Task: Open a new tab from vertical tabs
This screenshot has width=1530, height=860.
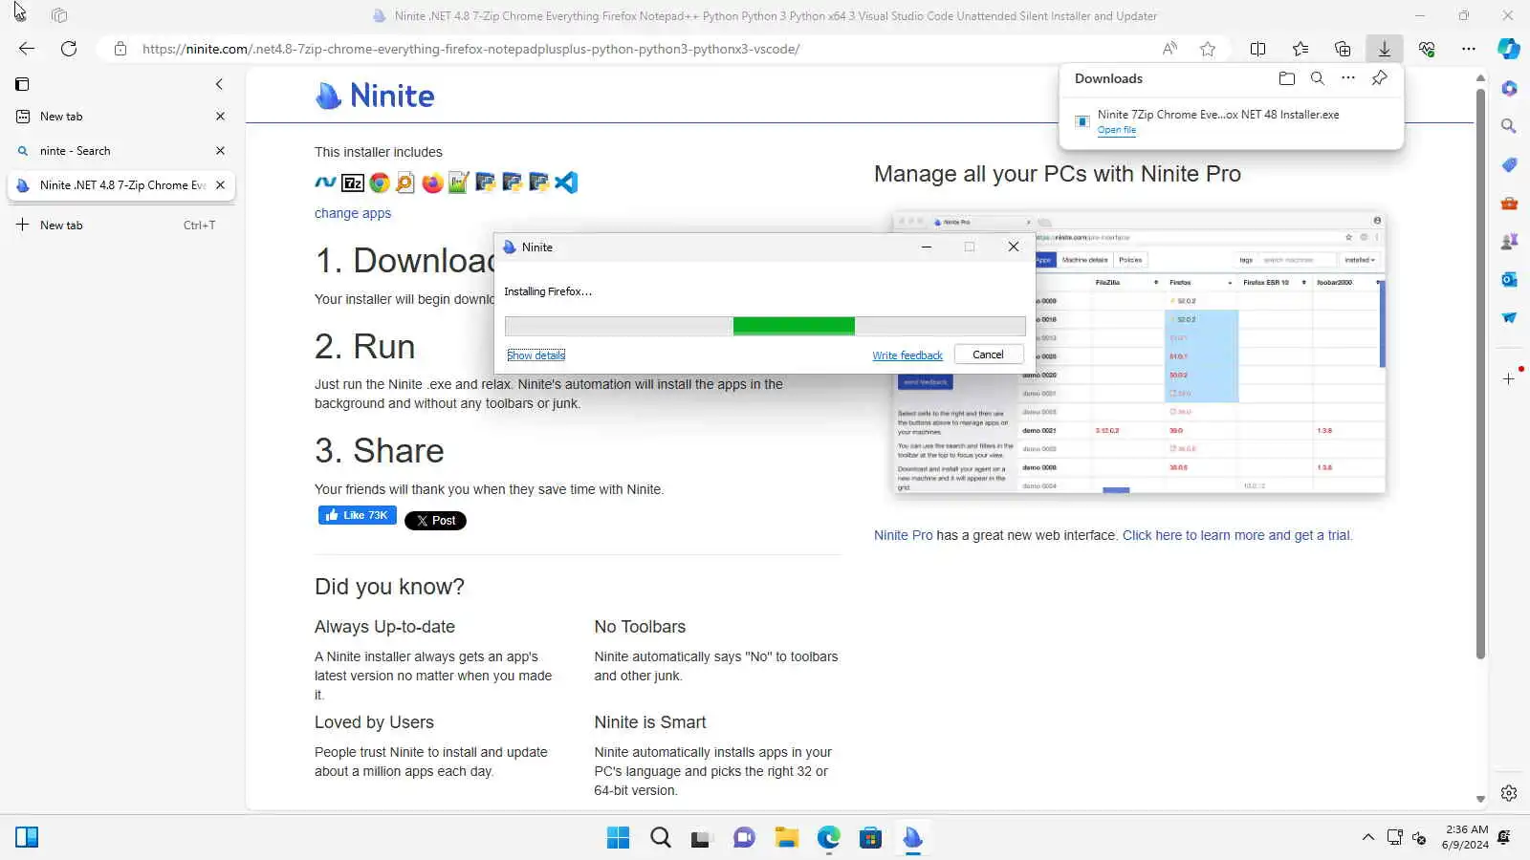Action: [x=121, y=226]
